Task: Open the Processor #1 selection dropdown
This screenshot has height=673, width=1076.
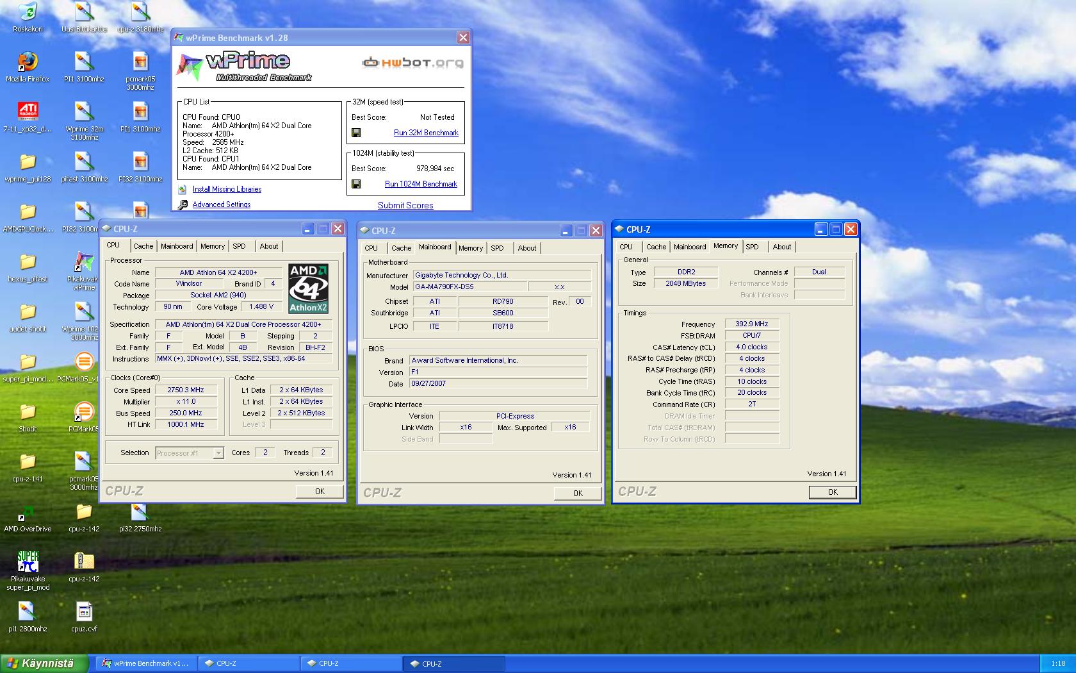Action: click(x=190, y=453)
